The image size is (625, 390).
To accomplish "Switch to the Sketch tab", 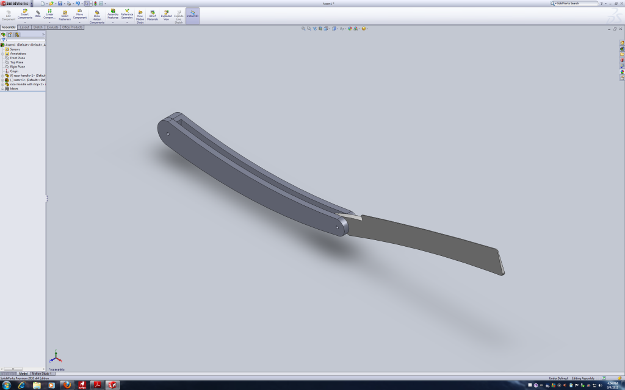I will coord(38,27).
